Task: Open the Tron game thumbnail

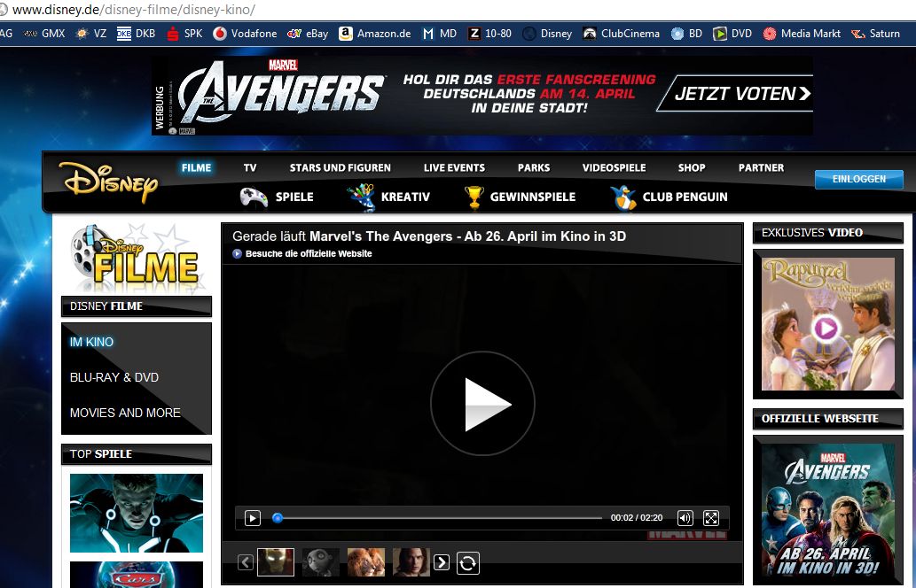Action: click(137, 513)
